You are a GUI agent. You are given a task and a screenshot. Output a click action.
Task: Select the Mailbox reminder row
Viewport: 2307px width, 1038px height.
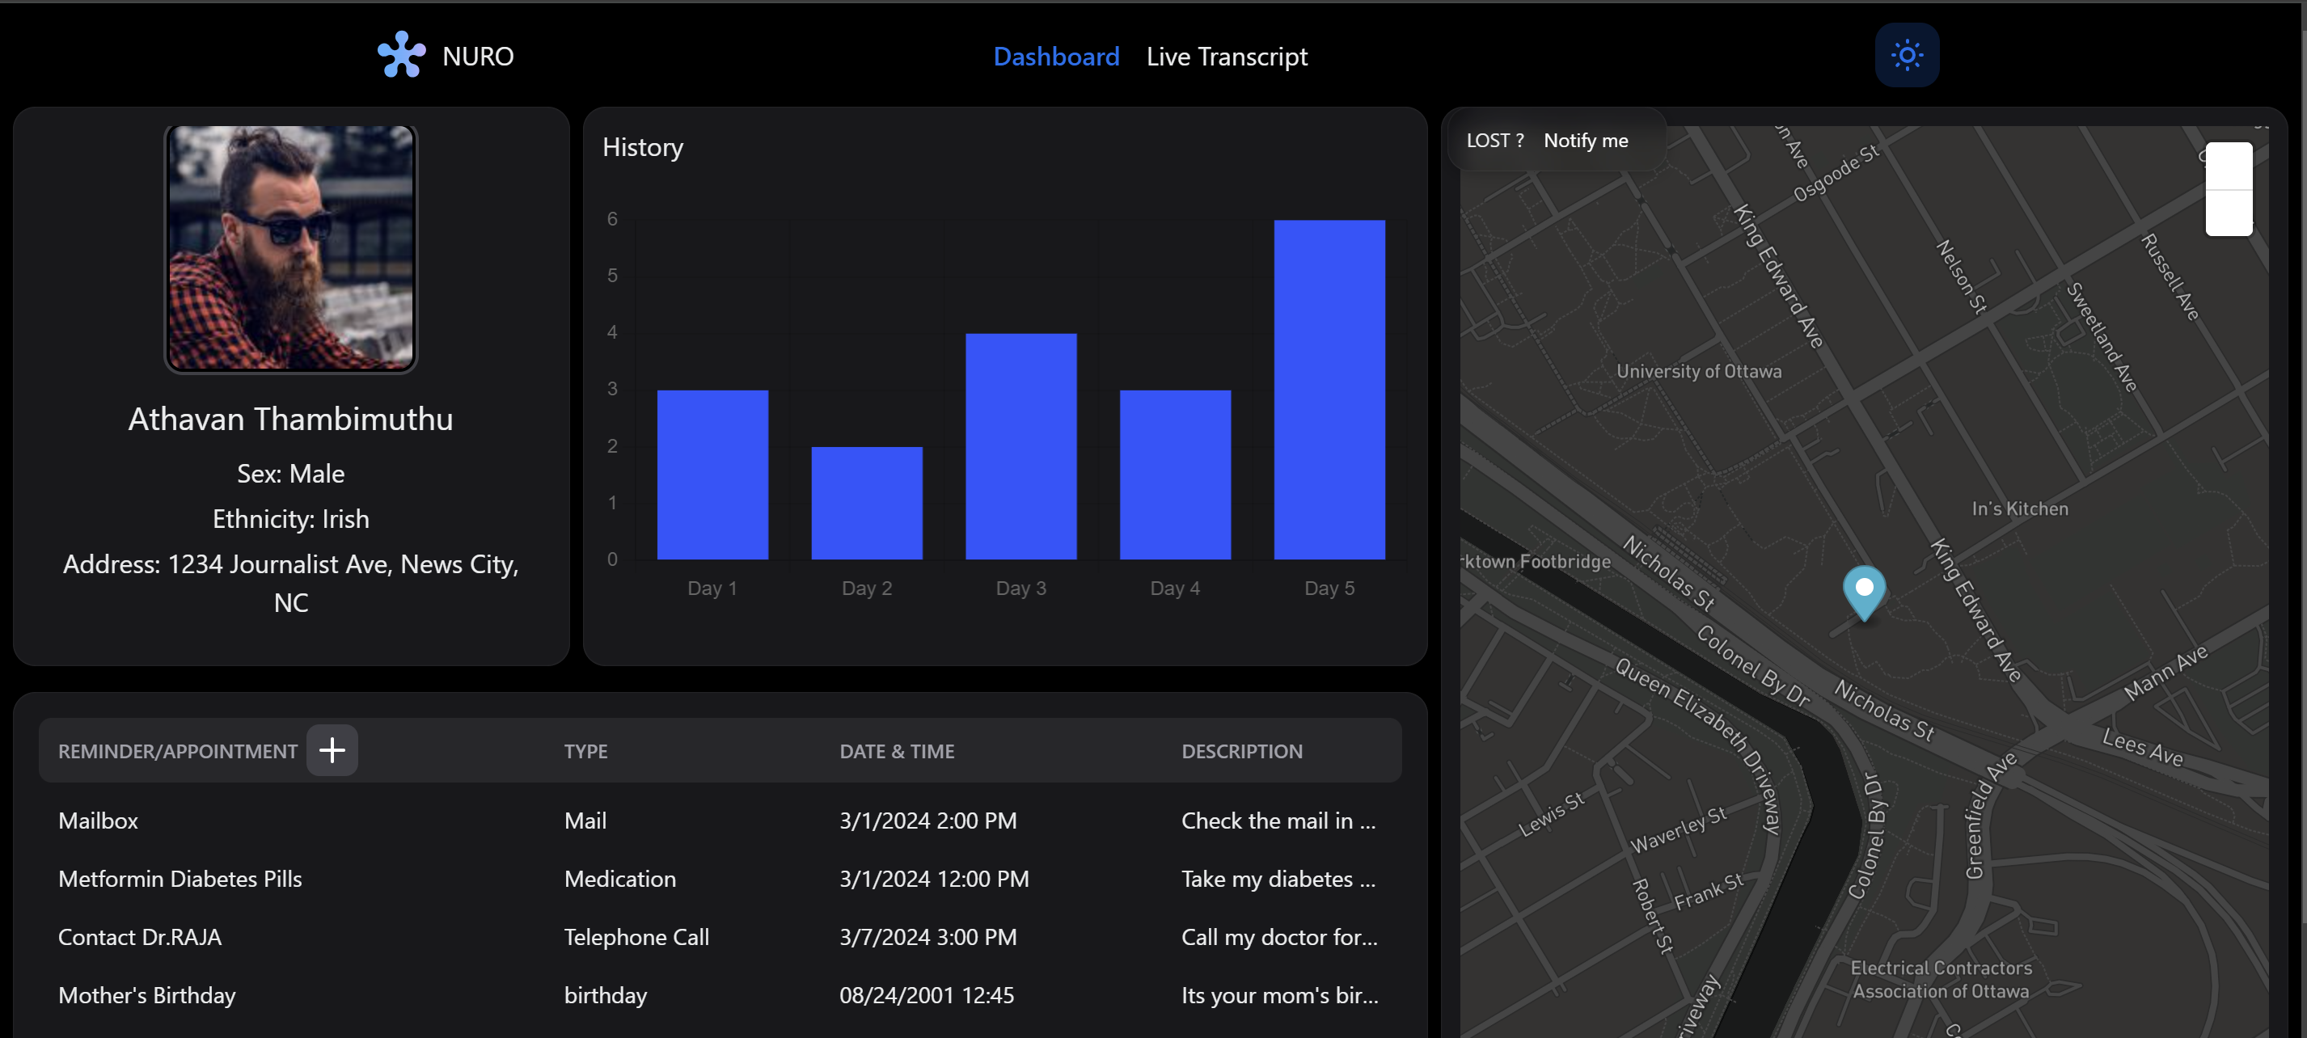[99, 821]
